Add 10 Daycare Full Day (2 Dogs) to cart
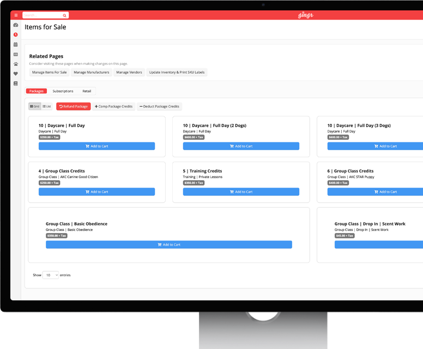The width and height of the screenshot is (423, 349). tap(241, 146)
